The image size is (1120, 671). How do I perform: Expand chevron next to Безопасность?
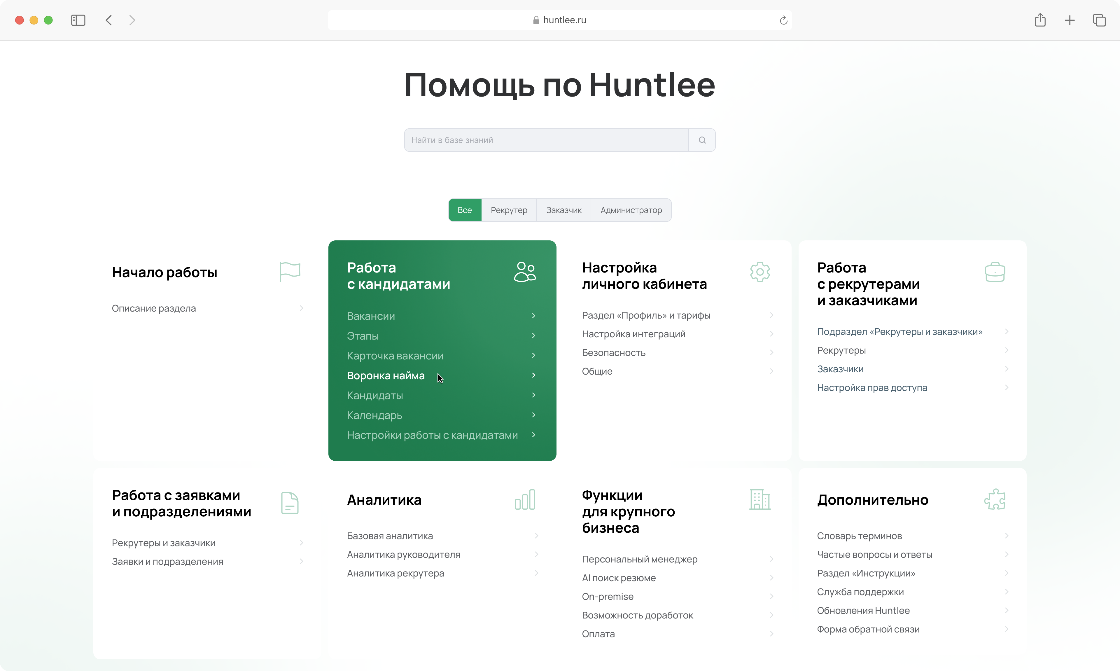(771, 352)
